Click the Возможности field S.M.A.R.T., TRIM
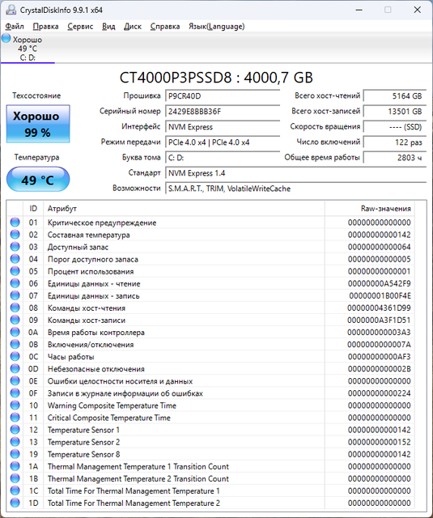Image resolution: width=433 pixels, height=518 pixels. click(295, 189)
